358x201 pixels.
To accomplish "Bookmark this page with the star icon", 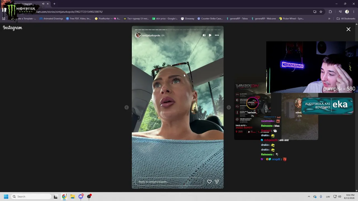I will coord(321,12).
